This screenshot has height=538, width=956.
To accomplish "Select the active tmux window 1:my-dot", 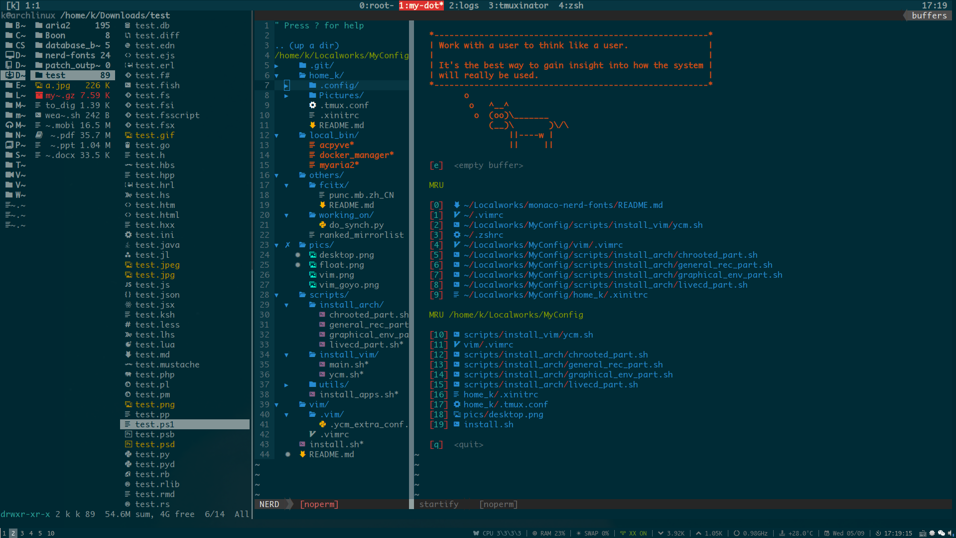I will point(421,5).
